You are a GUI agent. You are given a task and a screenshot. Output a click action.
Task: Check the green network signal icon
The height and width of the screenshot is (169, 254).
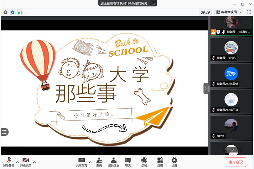(20, 12)
